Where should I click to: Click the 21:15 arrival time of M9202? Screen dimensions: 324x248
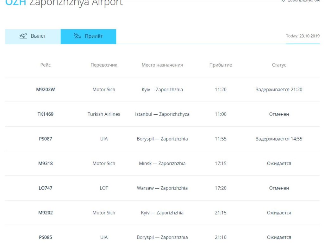[221, 213]
